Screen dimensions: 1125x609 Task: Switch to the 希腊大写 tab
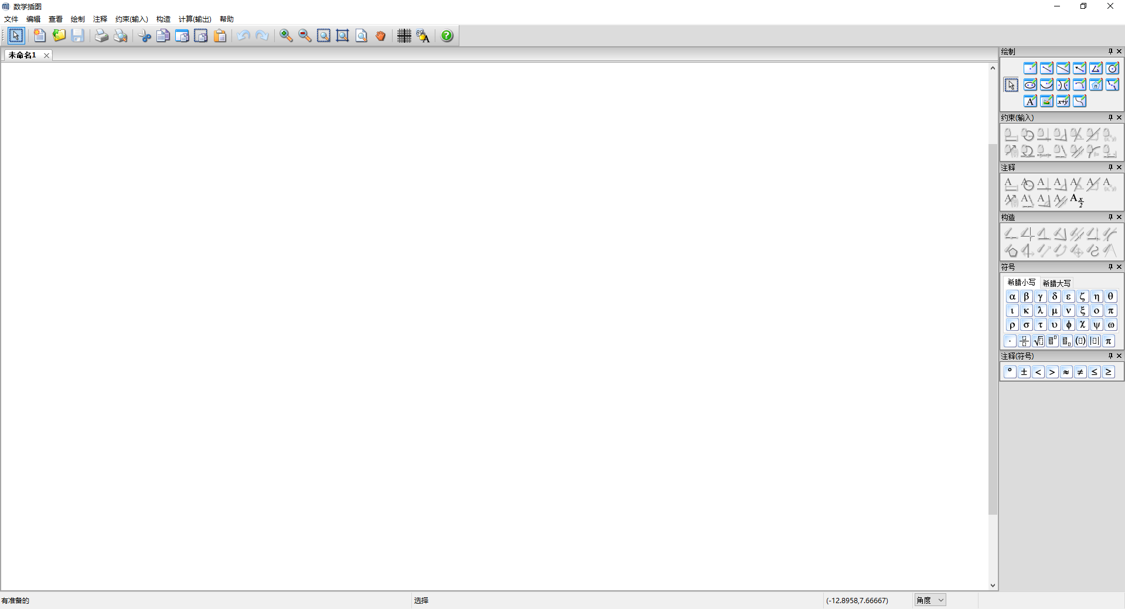pos(1056,283)
